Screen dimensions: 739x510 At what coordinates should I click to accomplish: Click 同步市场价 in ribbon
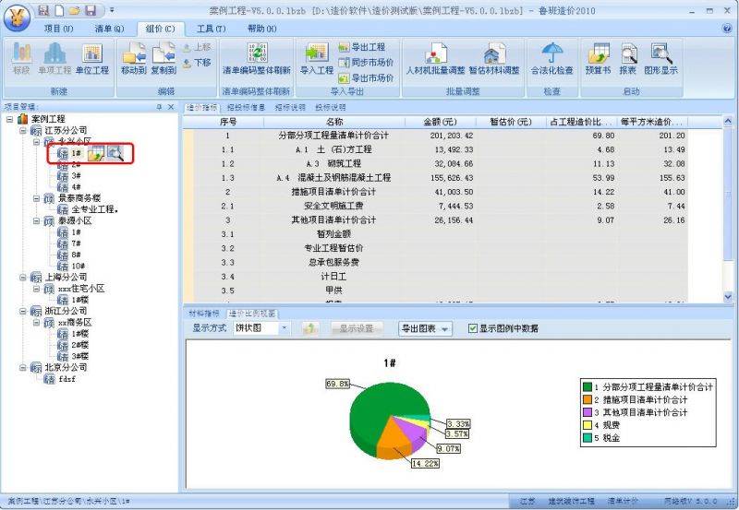coord(366,62)
